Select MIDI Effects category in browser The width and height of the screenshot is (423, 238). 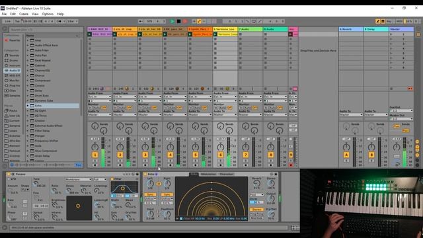click(12, 75)
